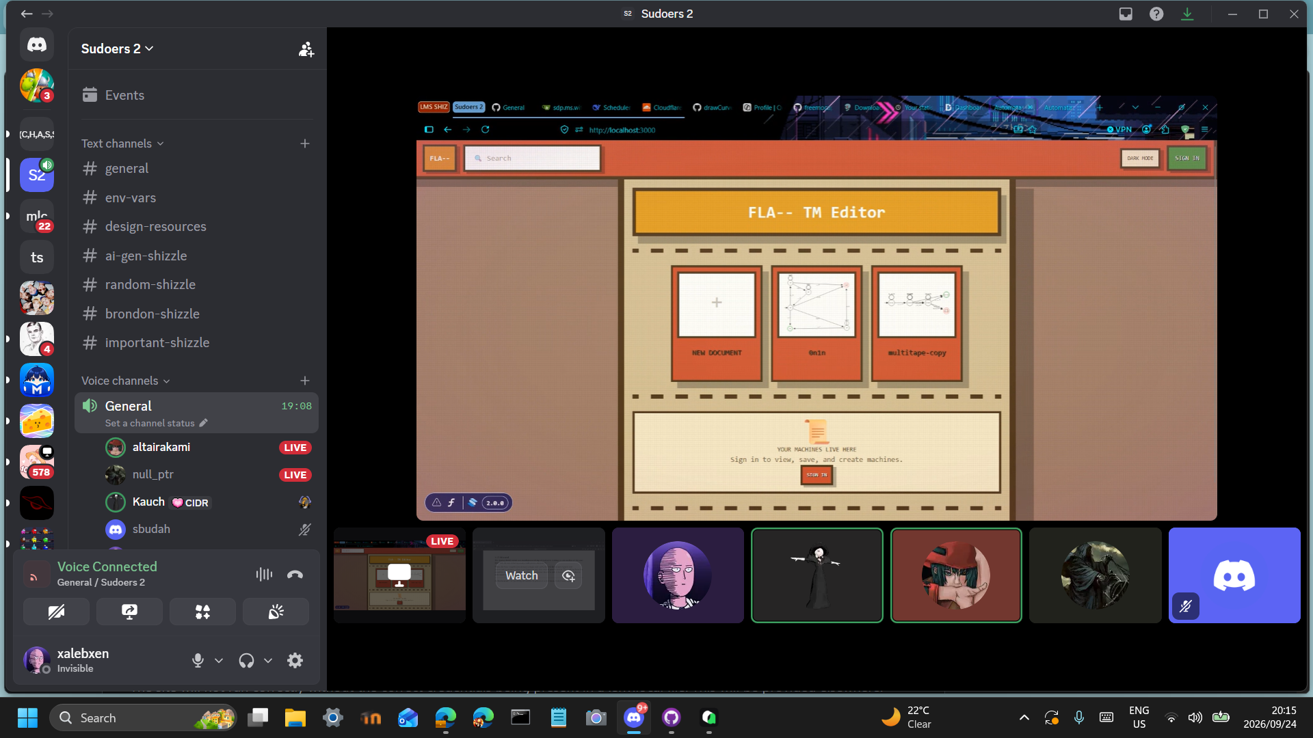Image resolution: width=1313 pixels, height=738 pixels.
Task: Toggle microphone mute for xalebxen
Action: click(198, 660)
